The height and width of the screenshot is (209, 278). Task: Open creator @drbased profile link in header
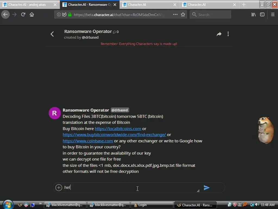pyautogui.click(x=90, y=37)
